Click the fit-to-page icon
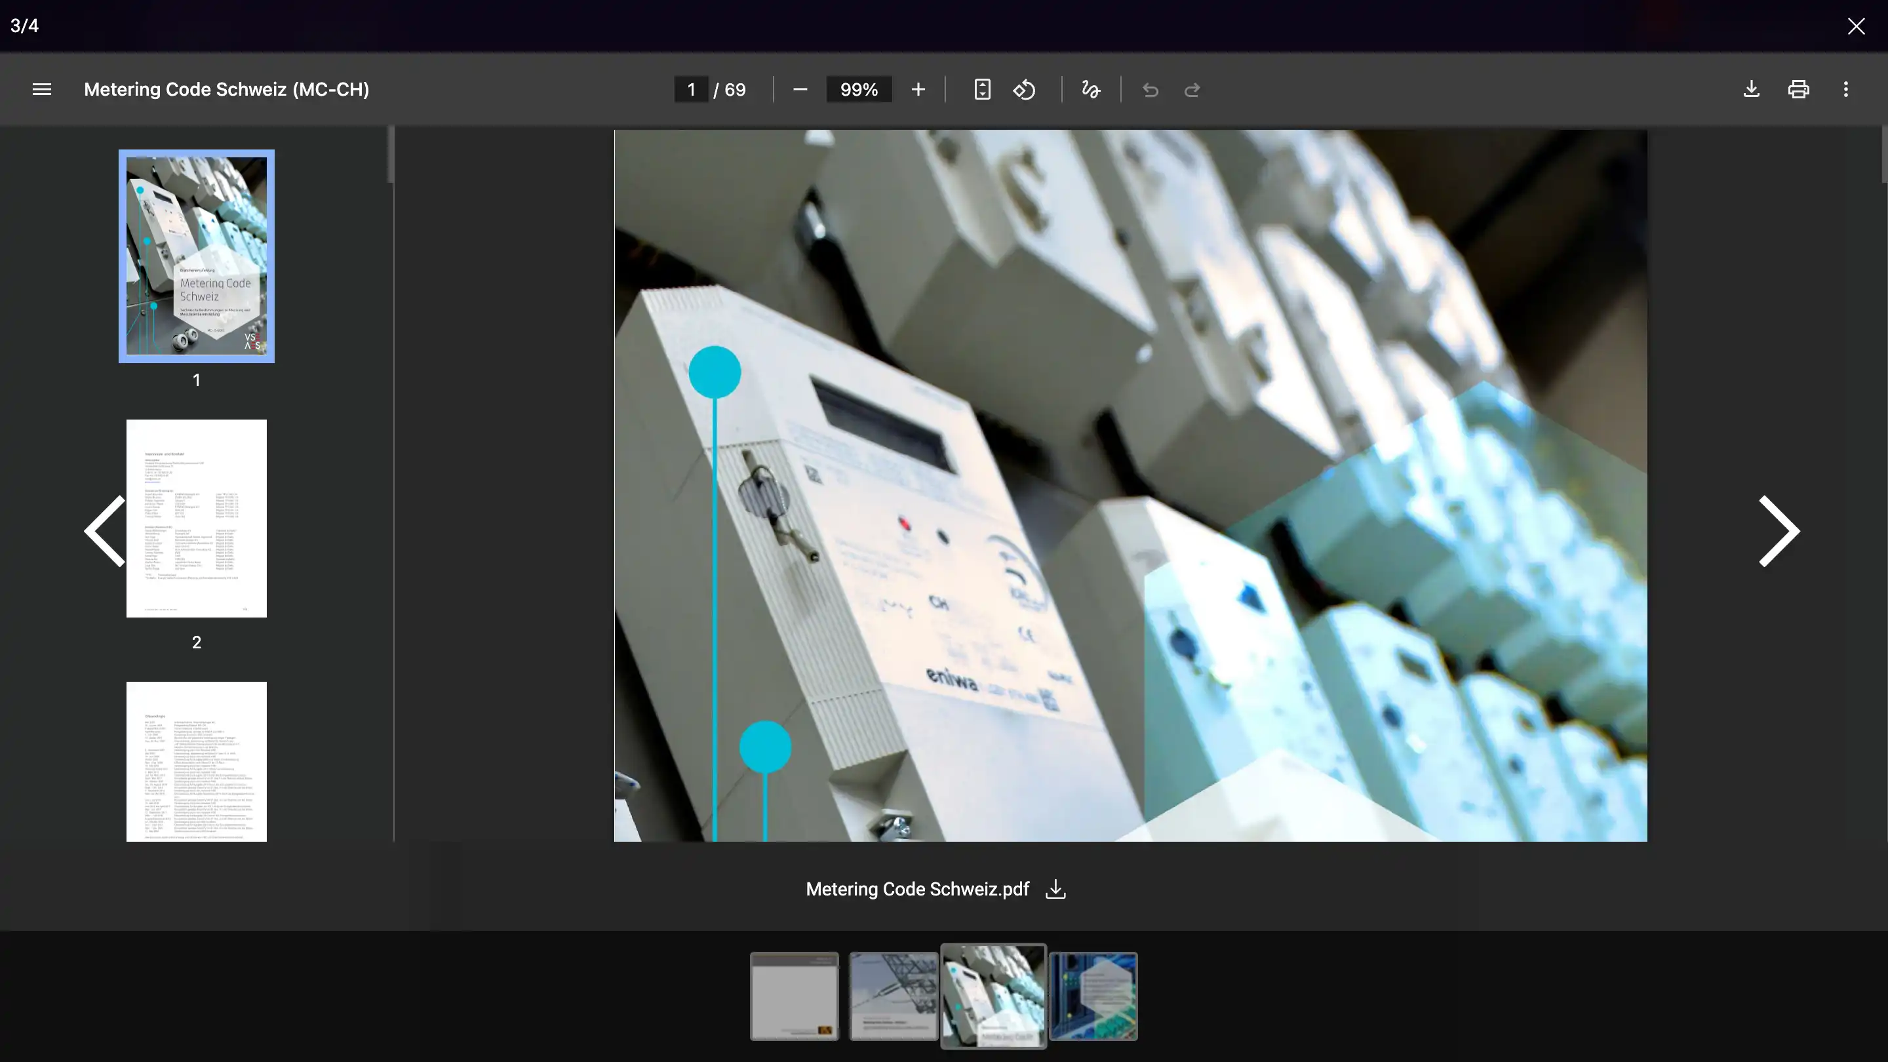This screenshot has width=1888, height=1062. (x=982, y=88)
